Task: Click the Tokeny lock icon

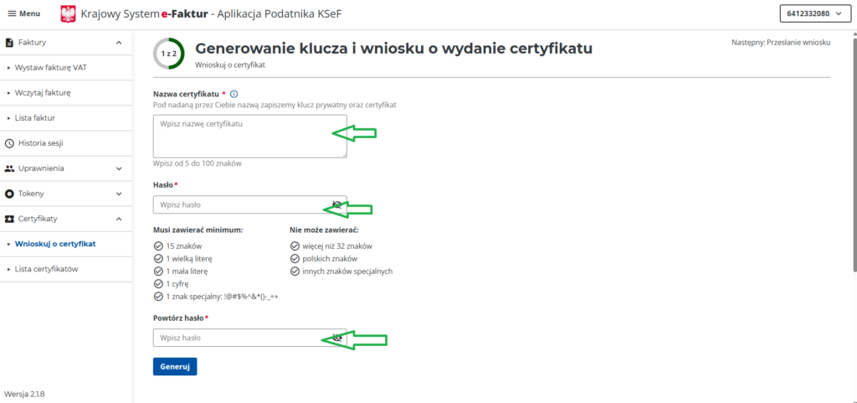Action: point(10,194)
